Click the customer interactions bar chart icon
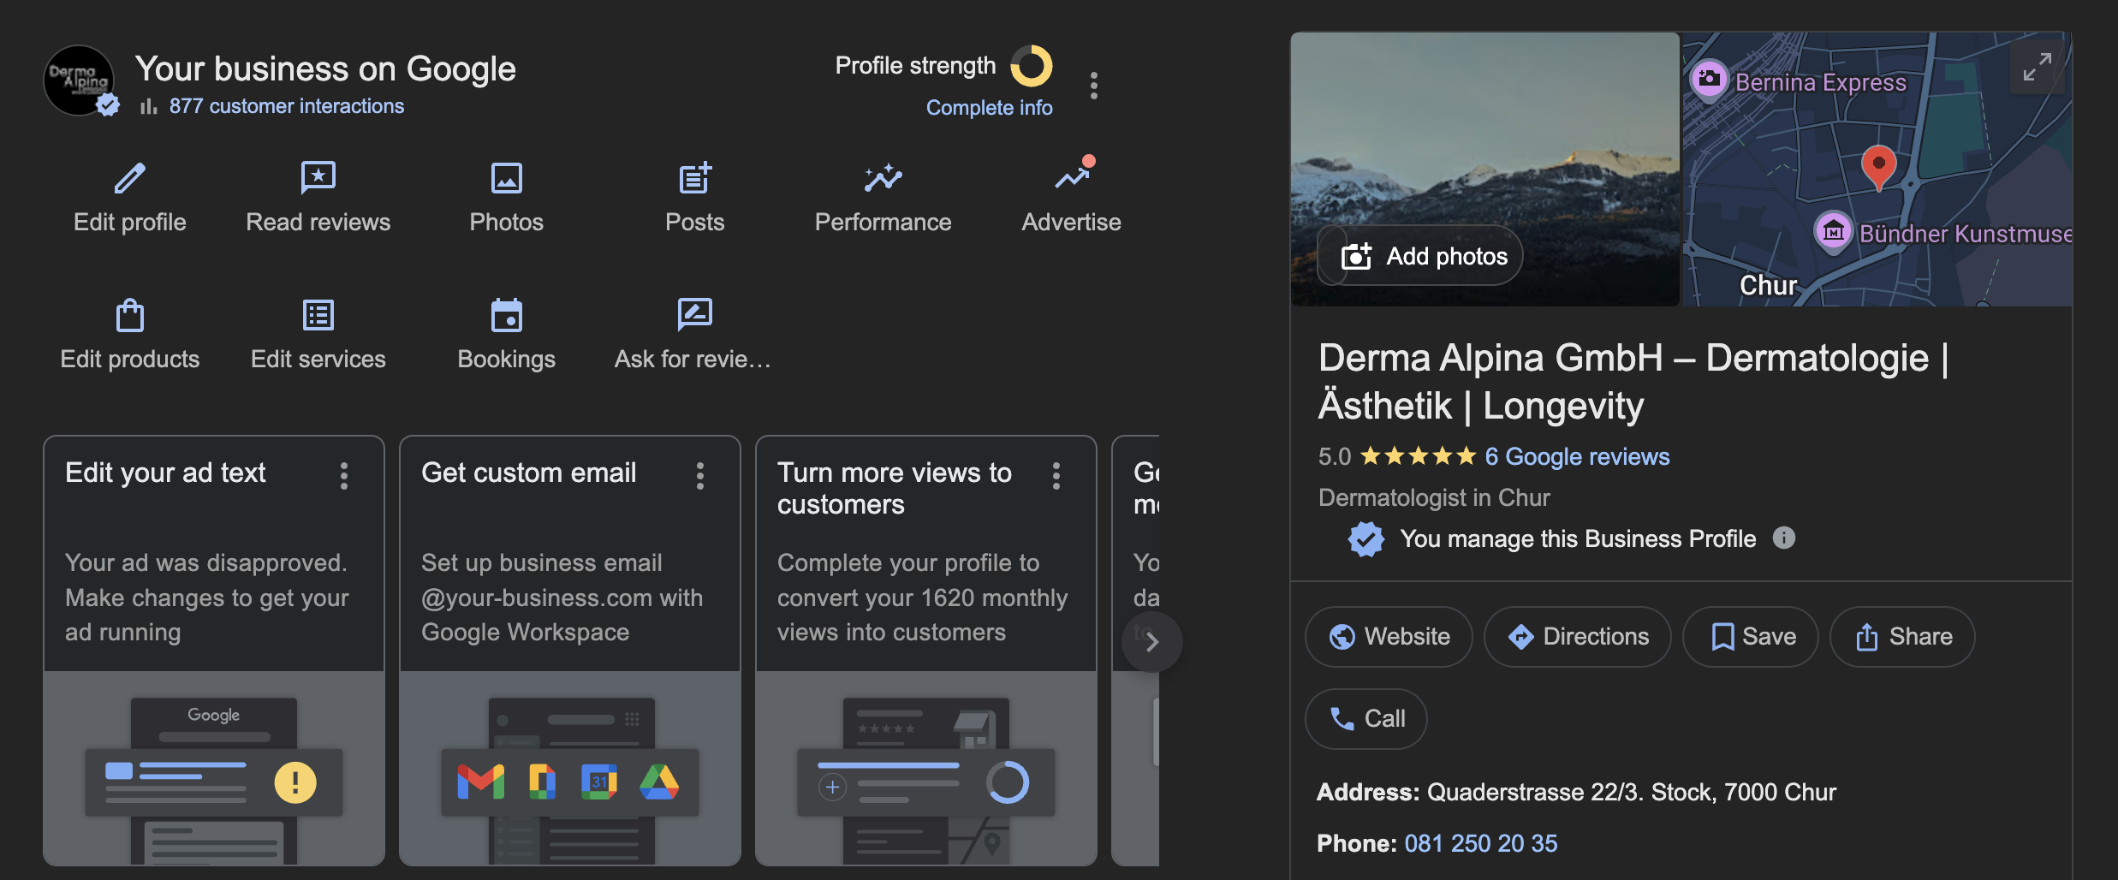 149,106
